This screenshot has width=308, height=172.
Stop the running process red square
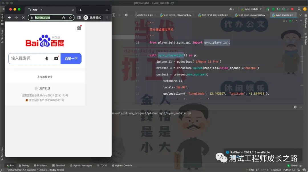point(292,9)
